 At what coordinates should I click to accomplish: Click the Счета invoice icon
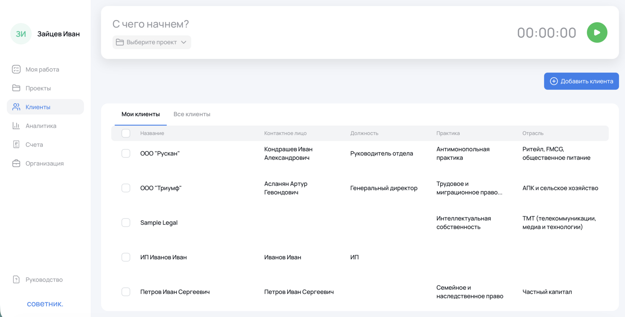click(16, 145)
